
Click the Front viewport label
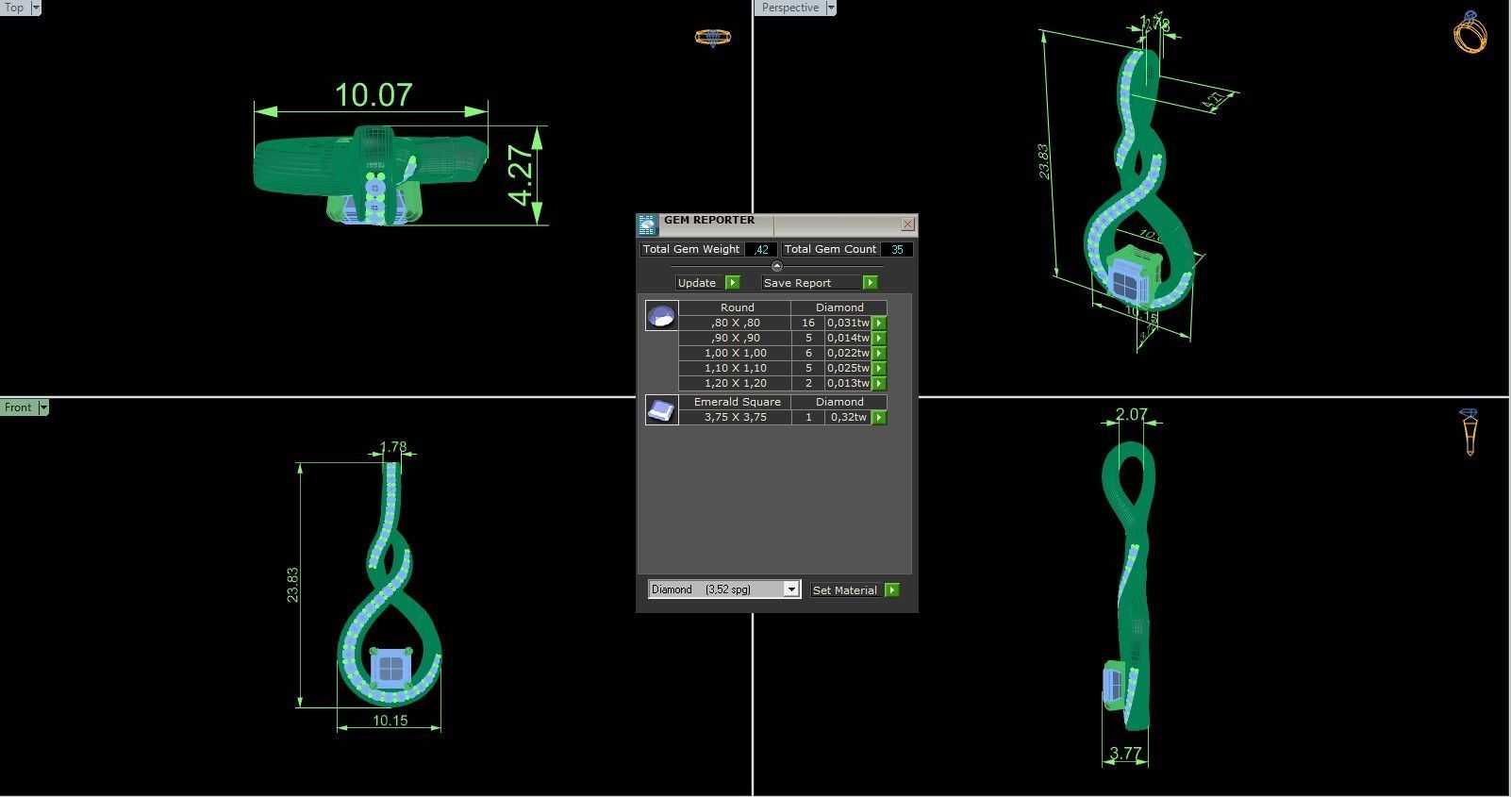click(x=19, y=407)
